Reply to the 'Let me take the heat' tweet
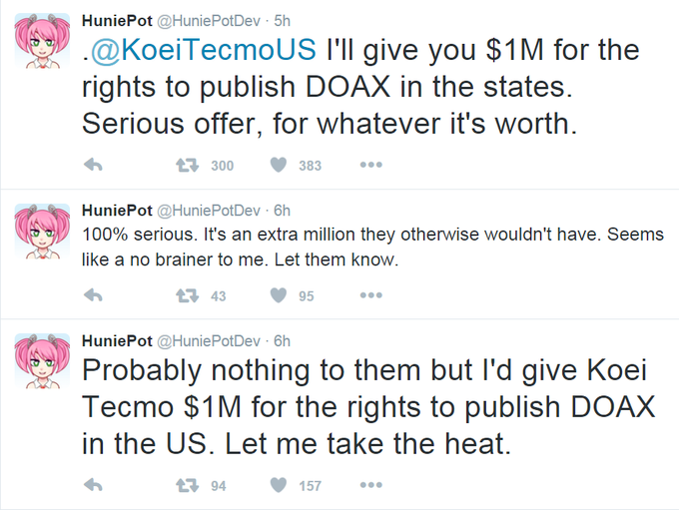 point(93,485)
